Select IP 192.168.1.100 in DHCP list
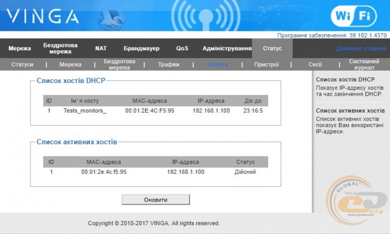 click(x=211, y=111)
